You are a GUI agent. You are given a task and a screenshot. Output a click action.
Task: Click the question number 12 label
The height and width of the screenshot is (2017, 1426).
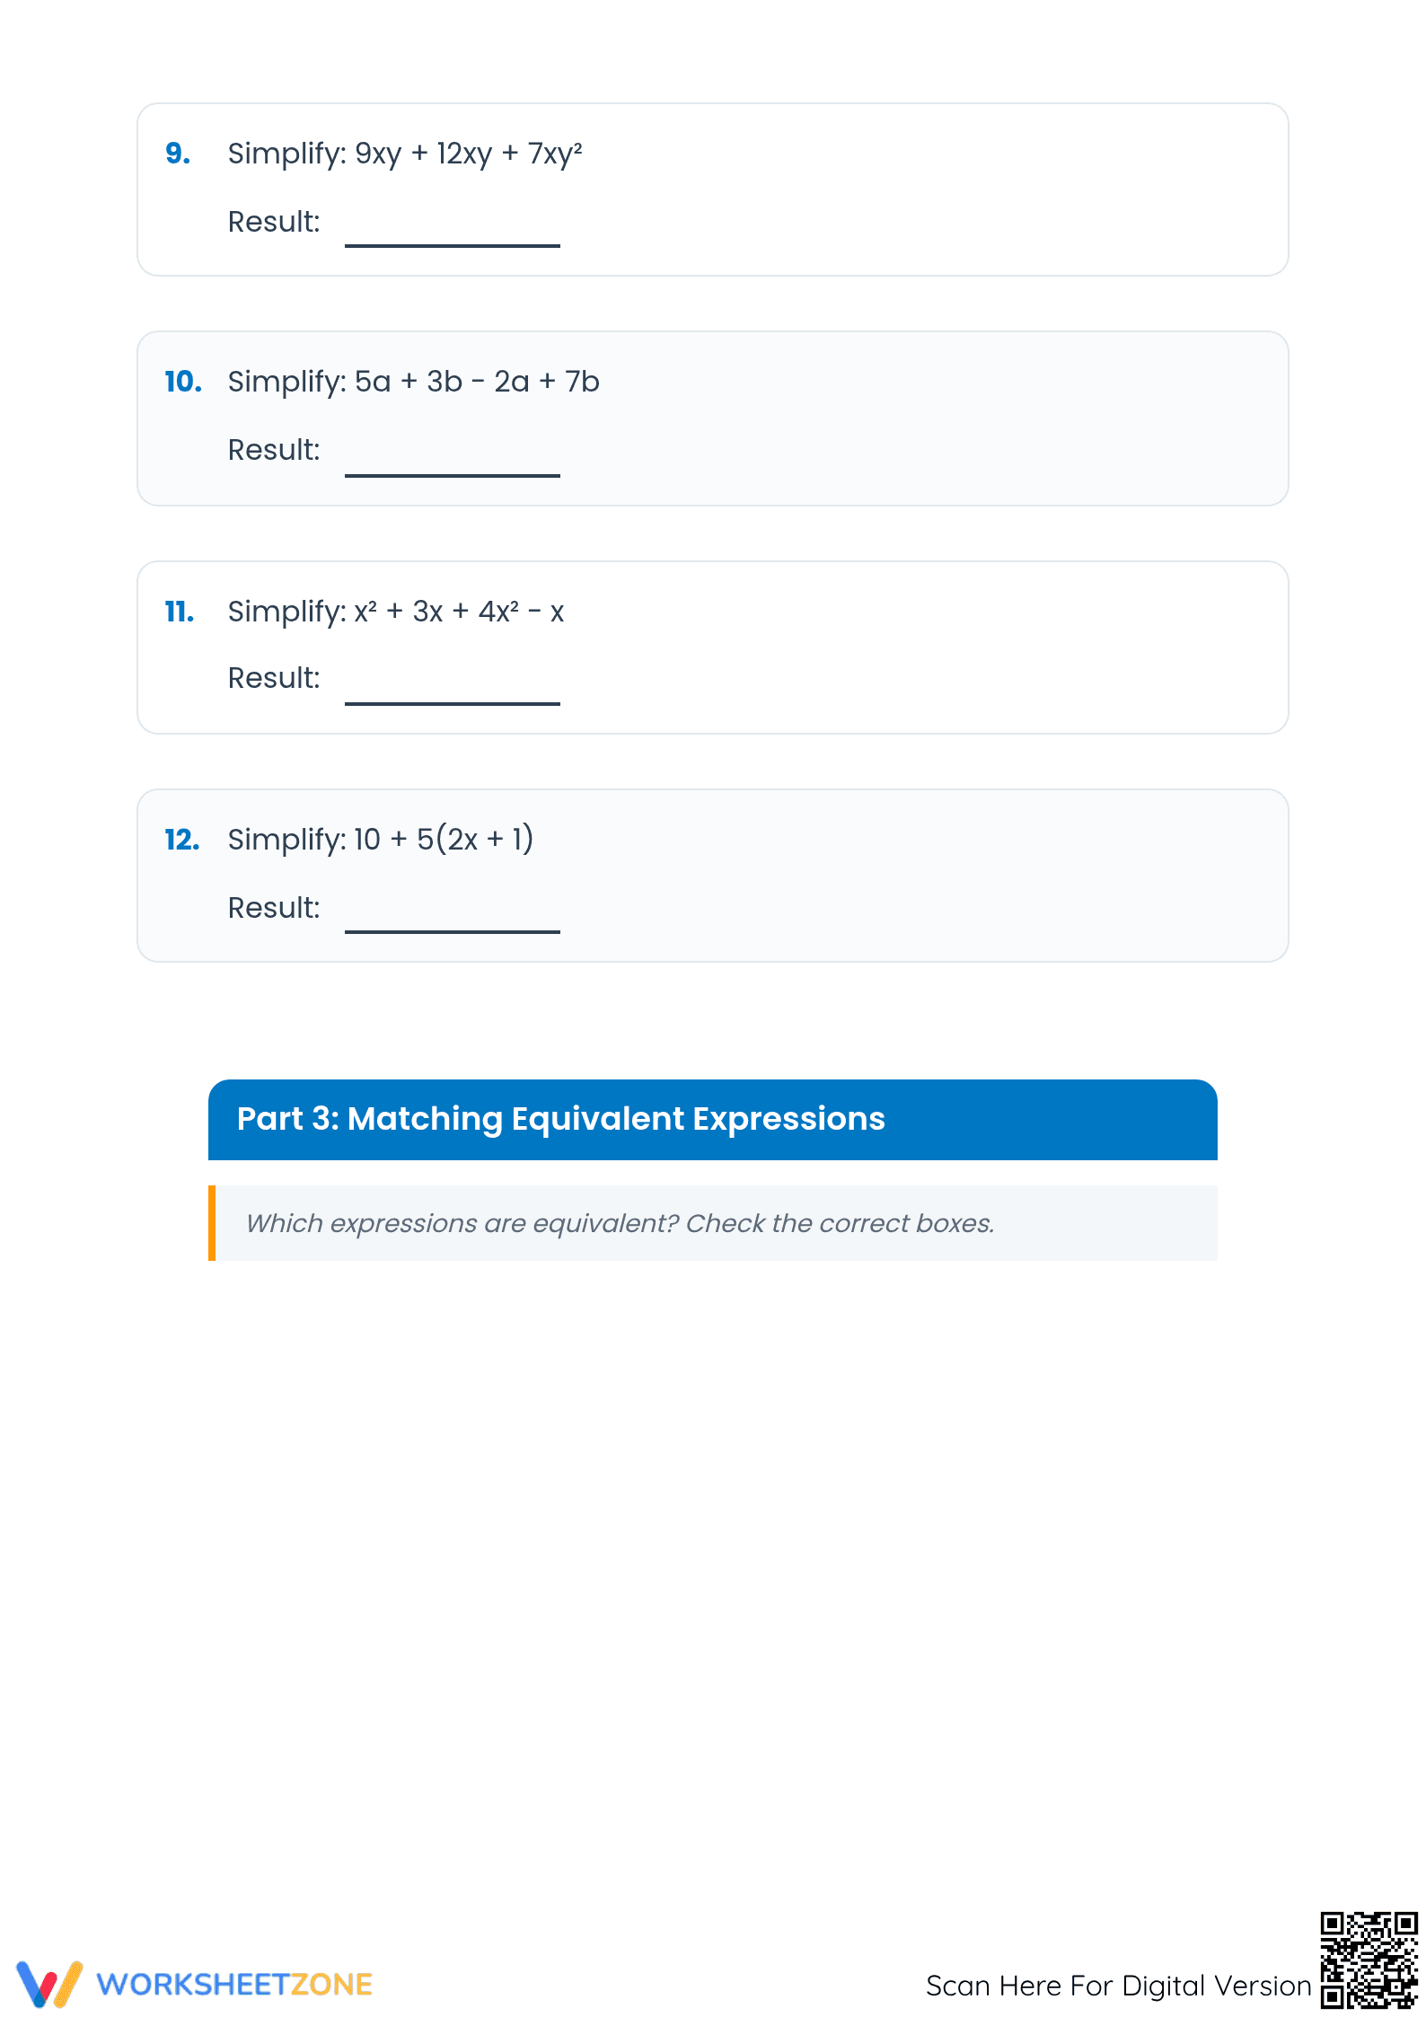(x=182, y=840)
